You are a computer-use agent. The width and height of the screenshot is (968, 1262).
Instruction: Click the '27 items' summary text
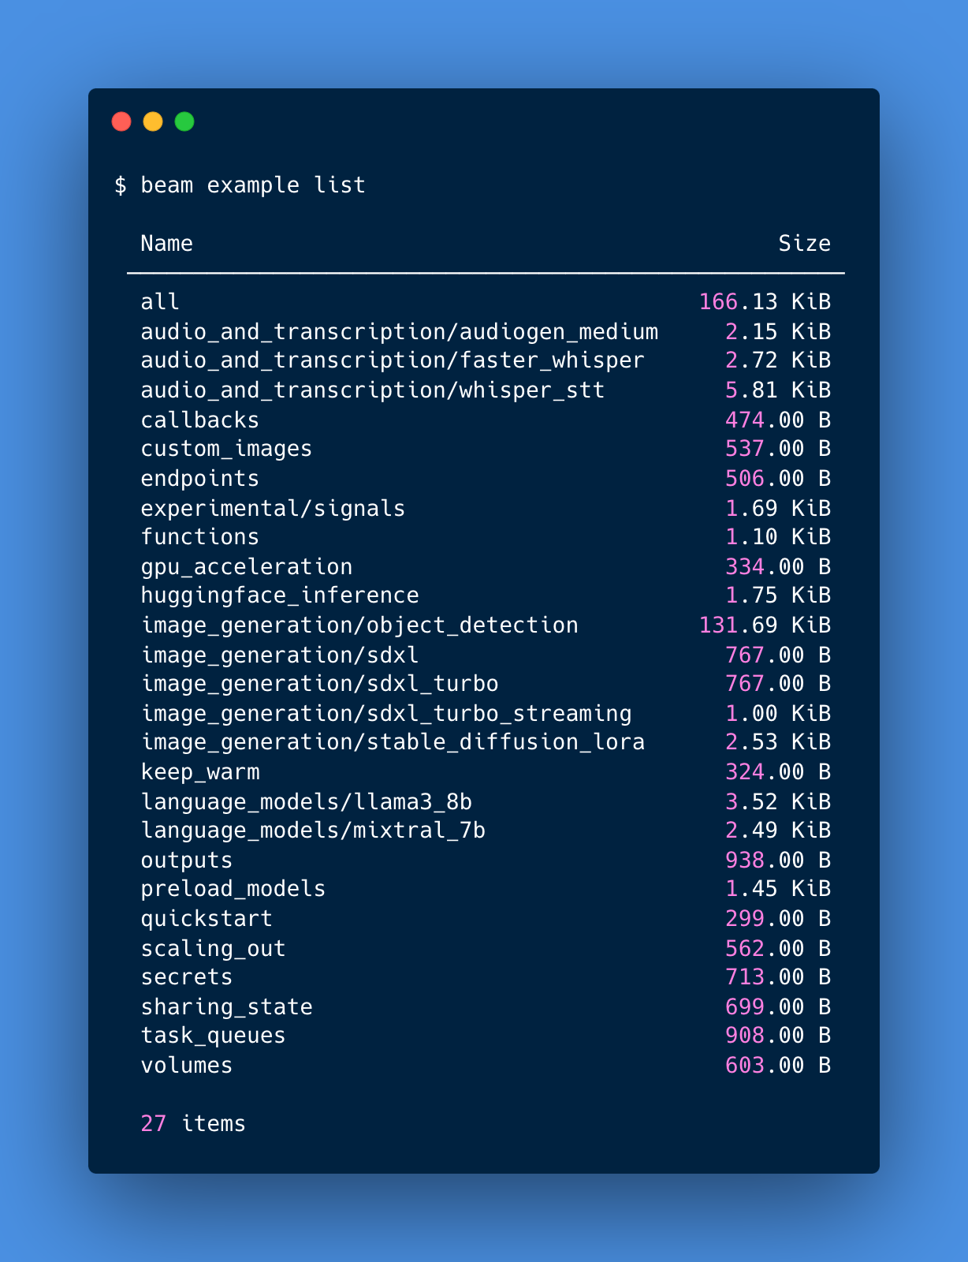pos(193,1123)
